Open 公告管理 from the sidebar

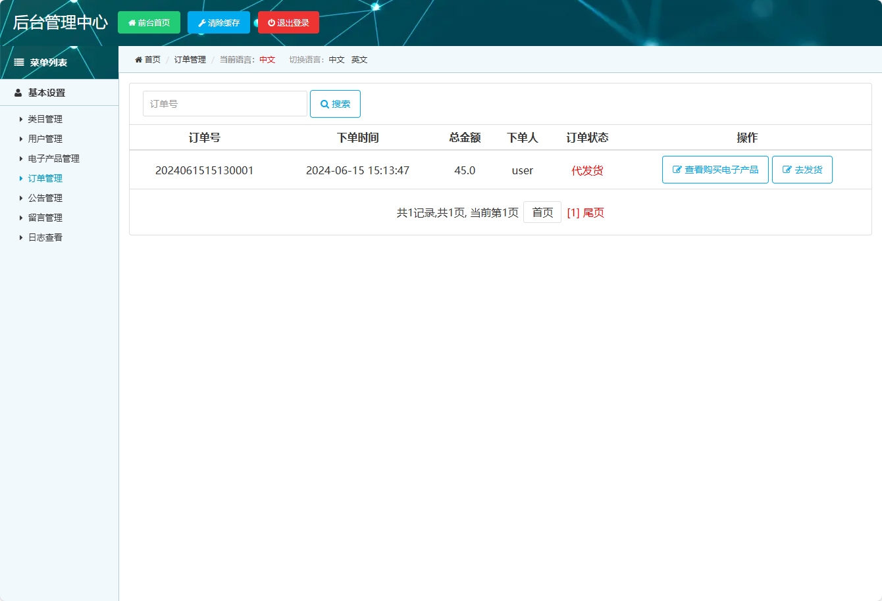click(44, 198)
